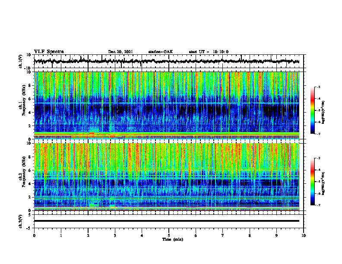This screenshot has width=342, height=264.
Task: Click the ch.1 spectrogram color scale bar
Action: click(x=312, y=110)
